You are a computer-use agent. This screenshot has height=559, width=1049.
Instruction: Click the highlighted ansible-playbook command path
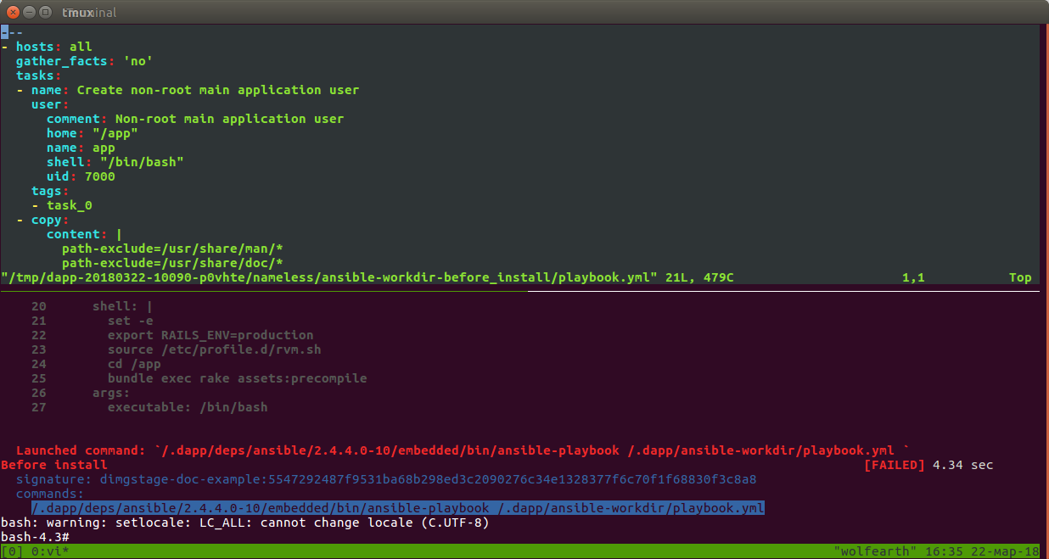coord(399,507)
